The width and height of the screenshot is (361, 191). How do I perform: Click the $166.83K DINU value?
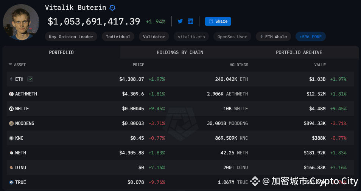[x=314, y=167]
